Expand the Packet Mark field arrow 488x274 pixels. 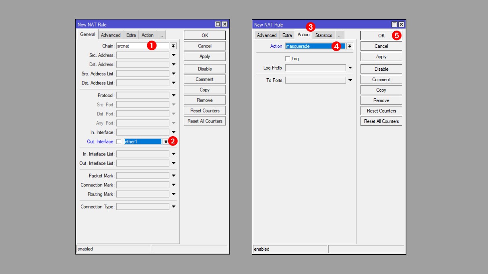pos(174,176)
